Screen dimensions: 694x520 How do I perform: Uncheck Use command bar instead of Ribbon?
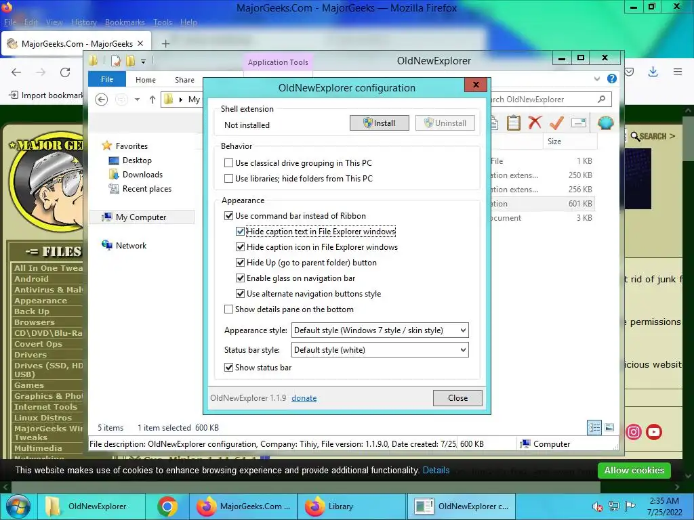pyautogui.click(x=228, y=216)
